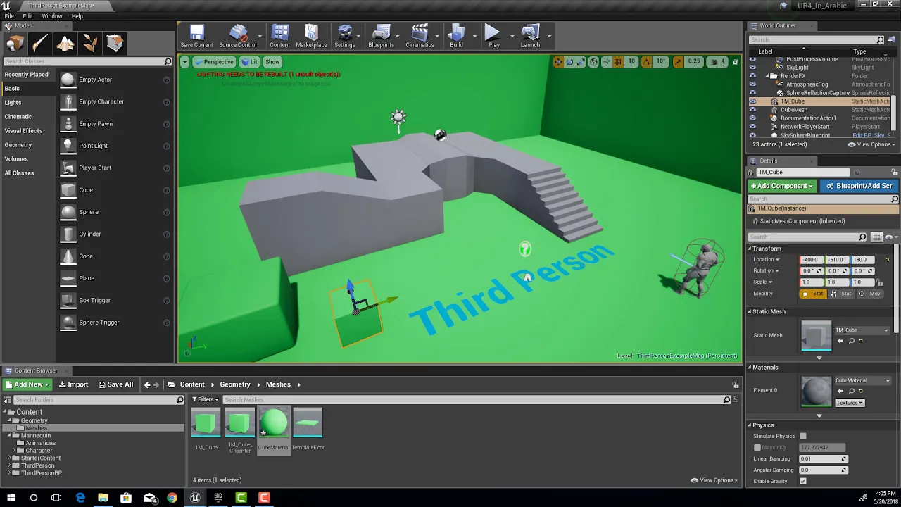Open the Static Mesh 1M_Cube dropdown
The width and height of the screenshot is (901, 507).
(862, 330)
